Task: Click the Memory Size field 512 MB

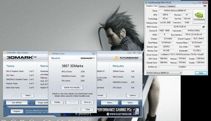Action: tap(166, 51)
